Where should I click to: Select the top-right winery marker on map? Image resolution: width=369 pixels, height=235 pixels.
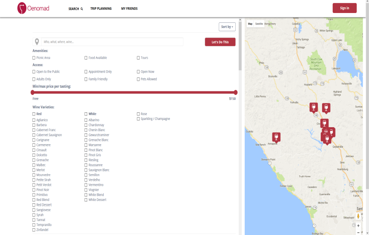pos(326,108)
